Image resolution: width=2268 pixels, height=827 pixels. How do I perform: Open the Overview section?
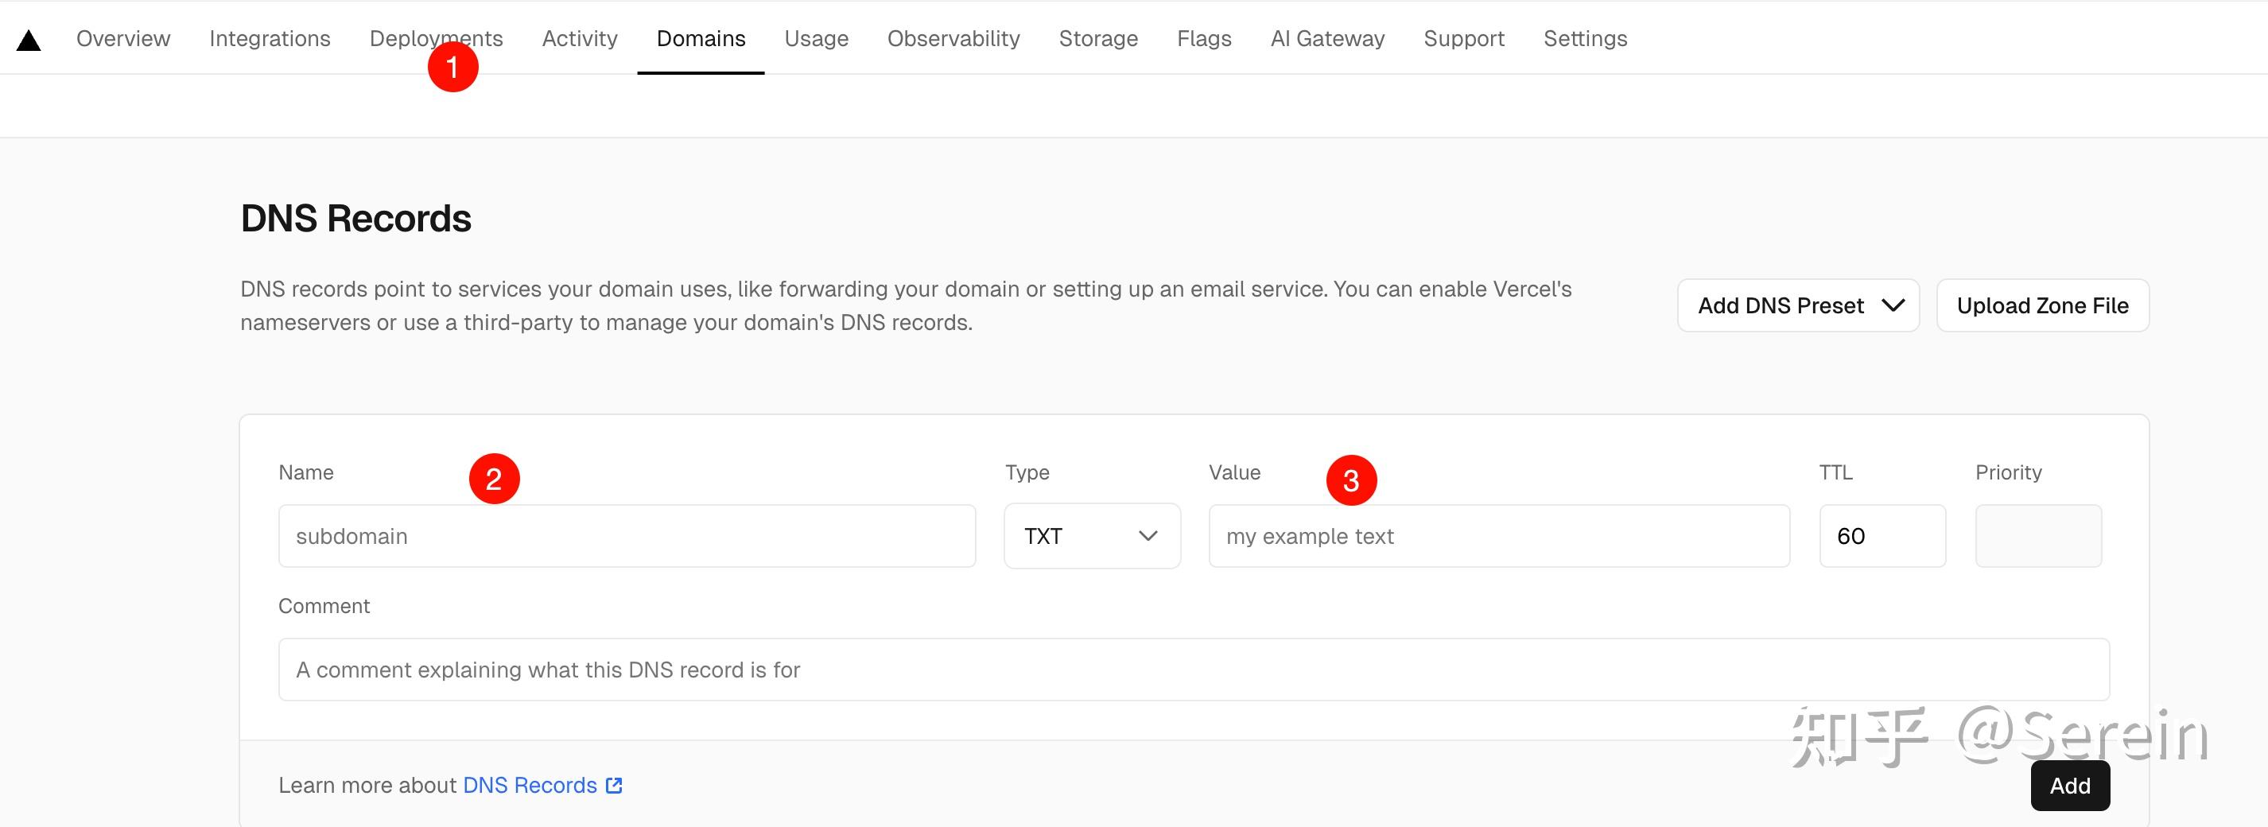pyautogui.click(x=122, y=38)
